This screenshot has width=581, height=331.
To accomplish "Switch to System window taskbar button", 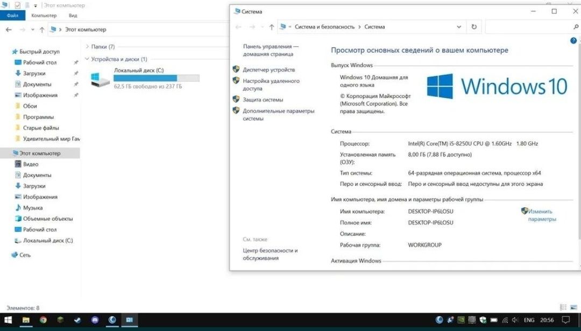I will pyautogui.click(x=129, y=320).
